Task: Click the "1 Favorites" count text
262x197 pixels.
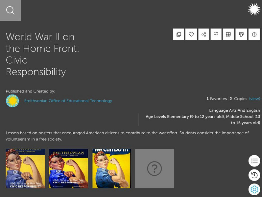Action: tap(217, 99)
